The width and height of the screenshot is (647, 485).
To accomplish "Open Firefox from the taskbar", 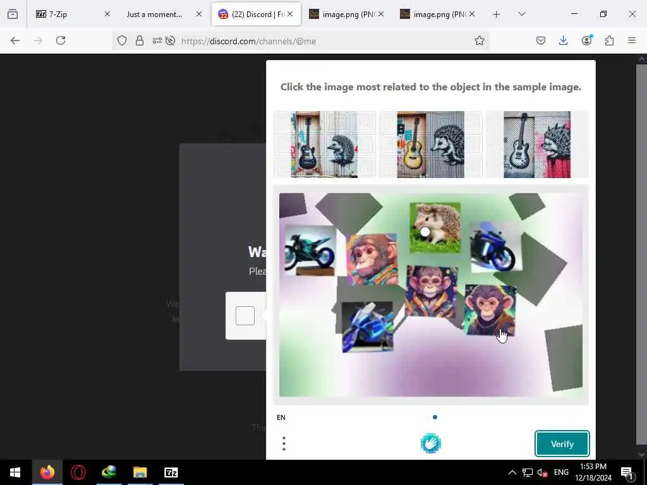I will (47, 472).
